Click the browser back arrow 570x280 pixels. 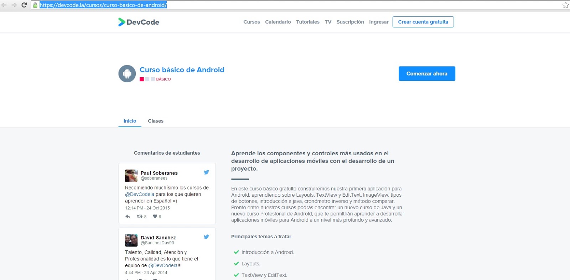4,5
